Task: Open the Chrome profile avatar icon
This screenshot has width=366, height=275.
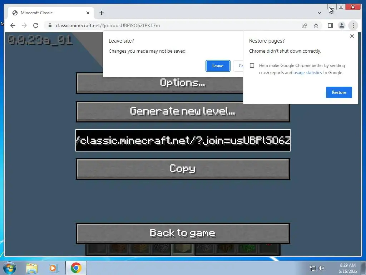Action: (342, 25)
